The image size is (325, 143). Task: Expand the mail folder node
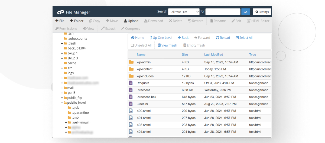[x=62, y=88]
